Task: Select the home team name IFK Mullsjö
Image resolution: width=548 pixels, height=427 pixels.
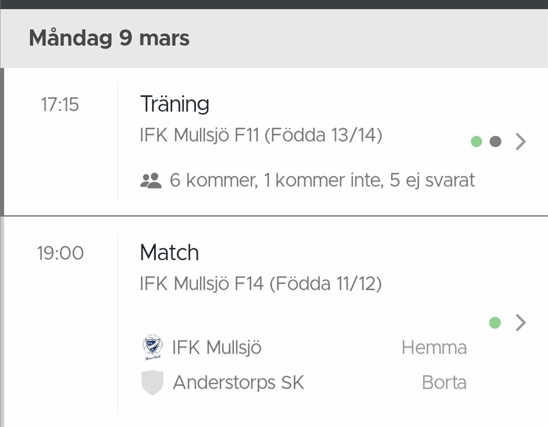Action: [x=217, y=348]
